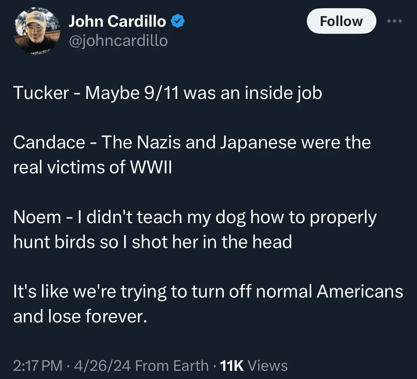The image size is (417, 379).
Task: Open the three-dot more options menu
Action: click(395, 21)
